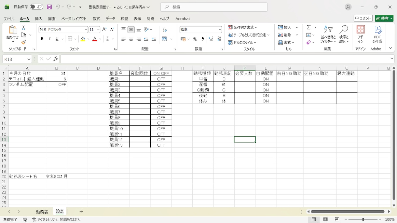
Task: Add a new sheet with plus button
Action: tap(81, 212)
